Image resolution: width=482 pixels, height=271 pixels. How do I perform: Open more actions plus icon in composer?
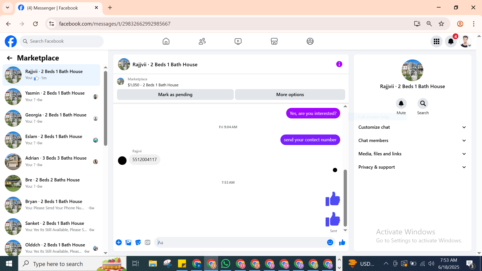[119, 242]
